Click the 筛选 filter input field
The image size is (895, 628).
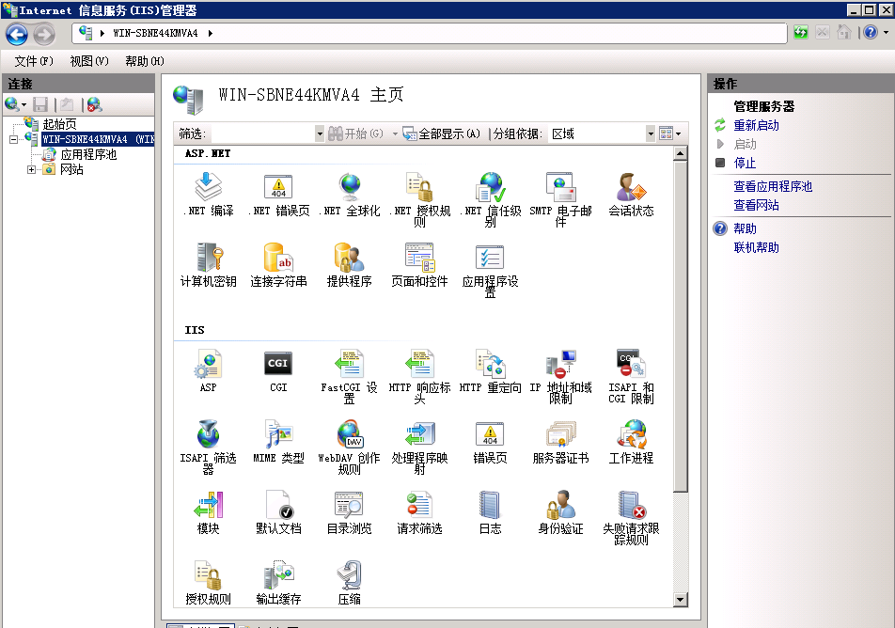click(x=263, y=134)
